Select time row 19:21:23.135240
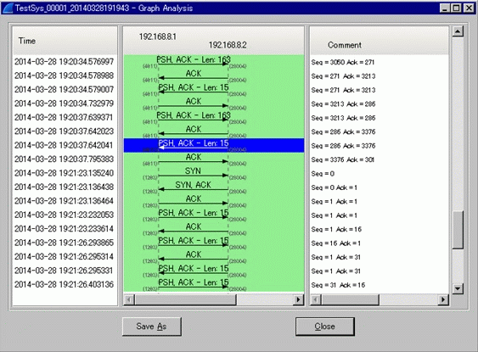Viewport: 478px width, 352px height. (64, 173)
